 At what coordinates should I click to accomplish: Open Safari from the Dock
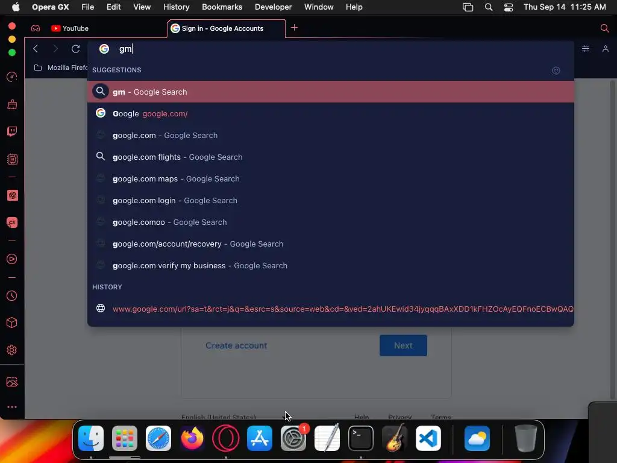[158, 438]
